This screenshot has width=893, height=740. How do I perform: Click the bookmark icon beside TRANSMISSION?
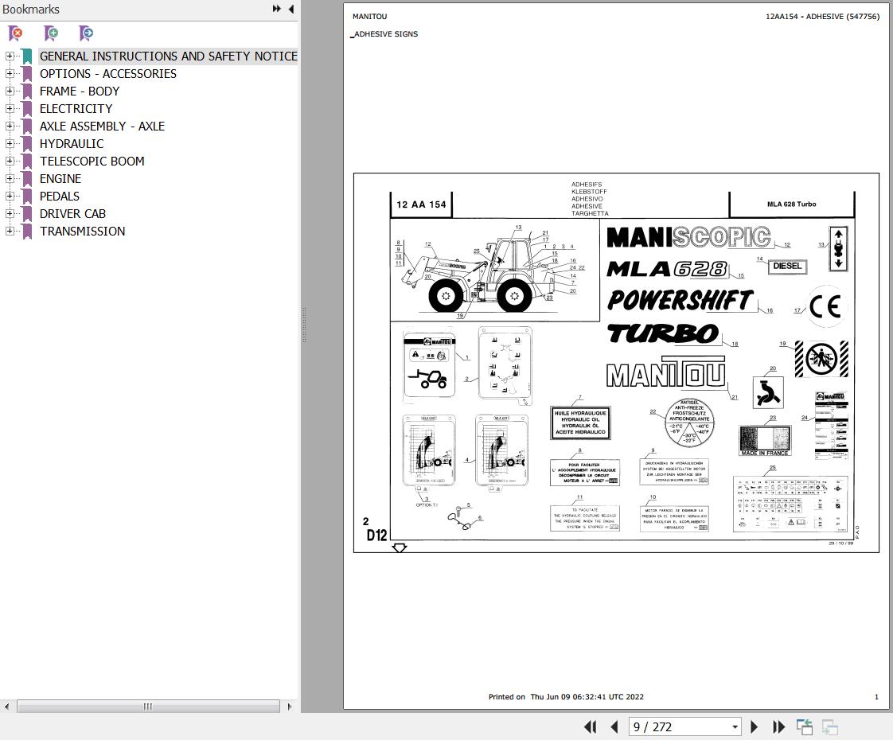tap(27, 232)
